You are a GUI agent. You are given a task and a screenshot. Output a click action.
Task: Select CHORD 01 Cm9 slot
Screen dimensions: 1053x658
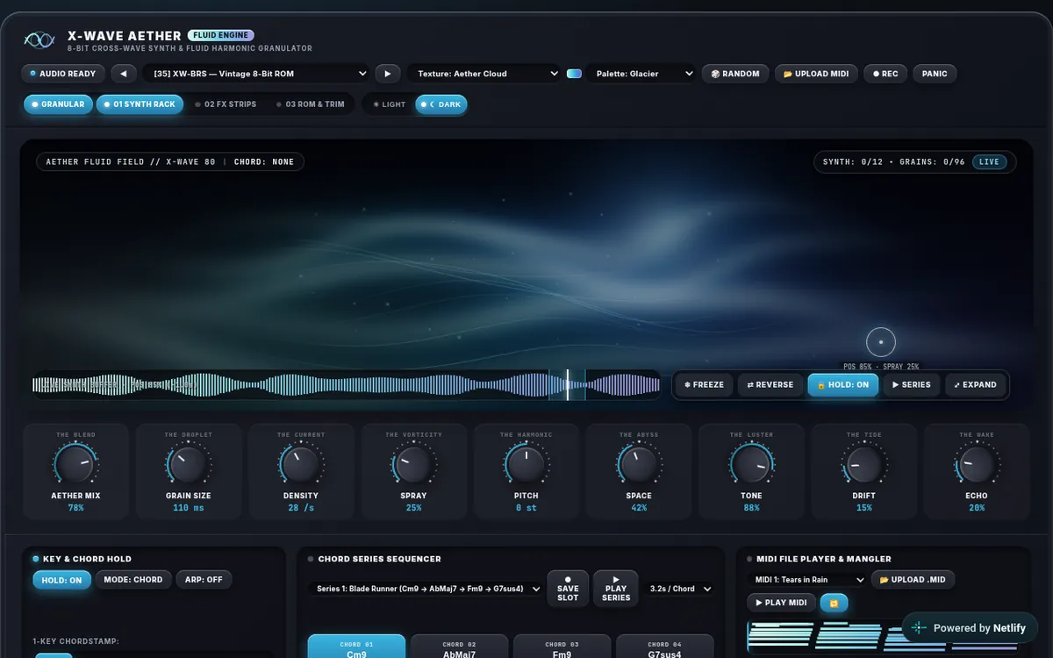click(356, 647)
